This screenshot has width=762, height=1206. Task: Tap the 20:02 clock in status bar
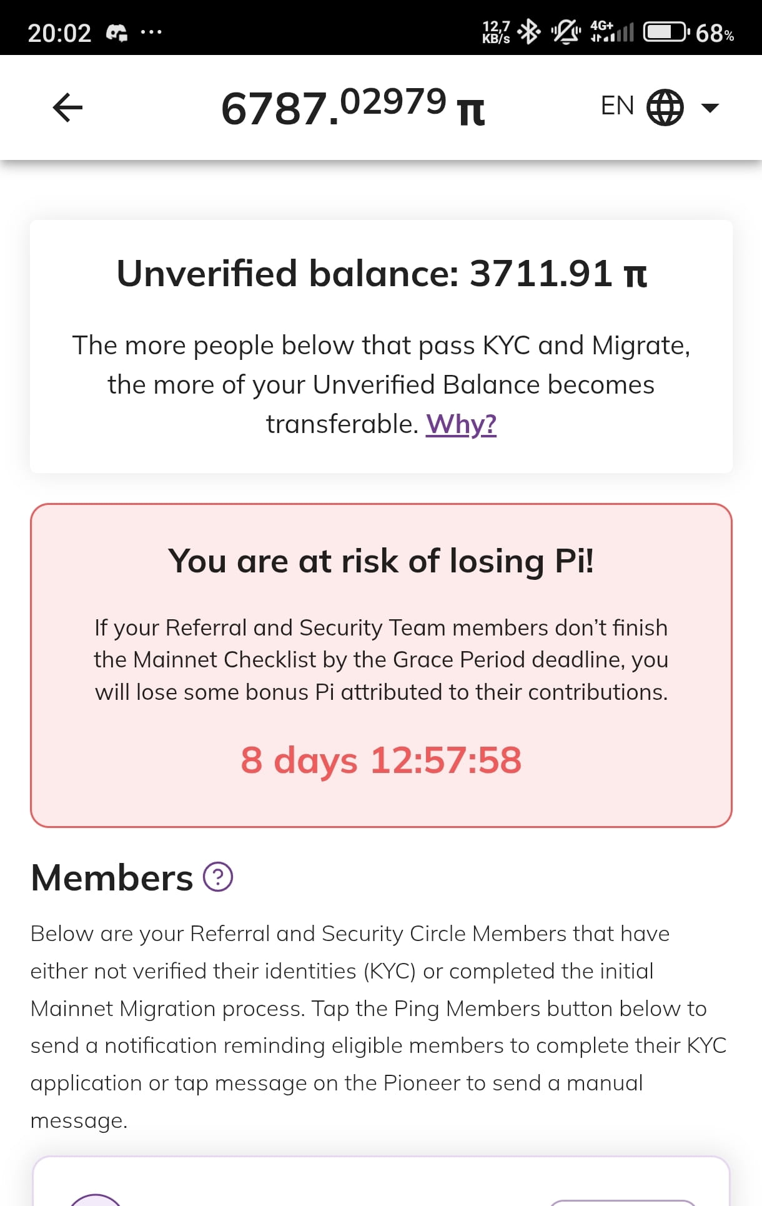click(59, 32)
